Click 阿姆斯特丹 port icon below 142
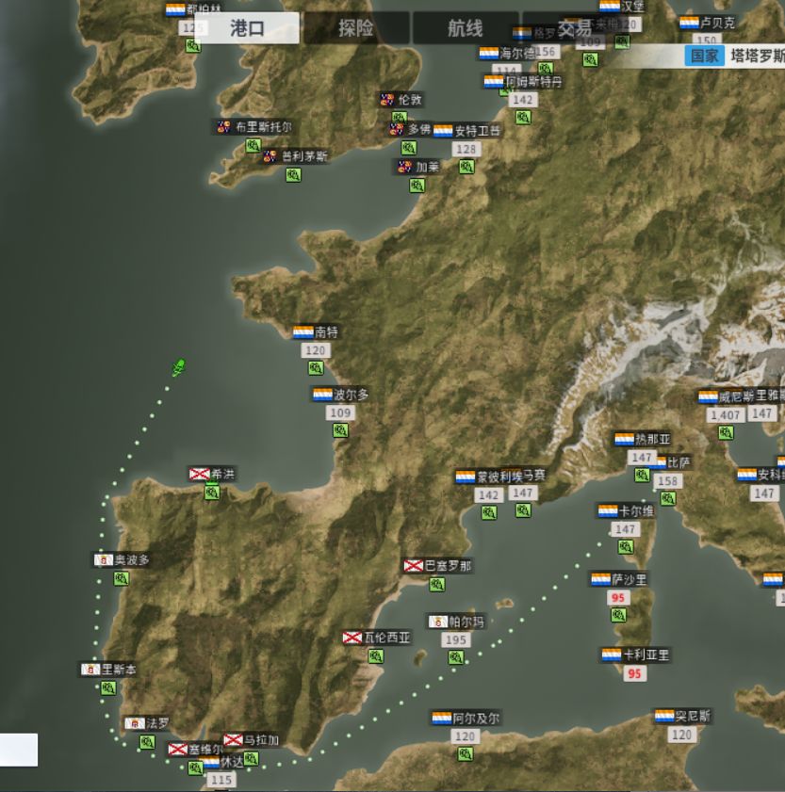 pyautogui.click(x=523, y=117)
